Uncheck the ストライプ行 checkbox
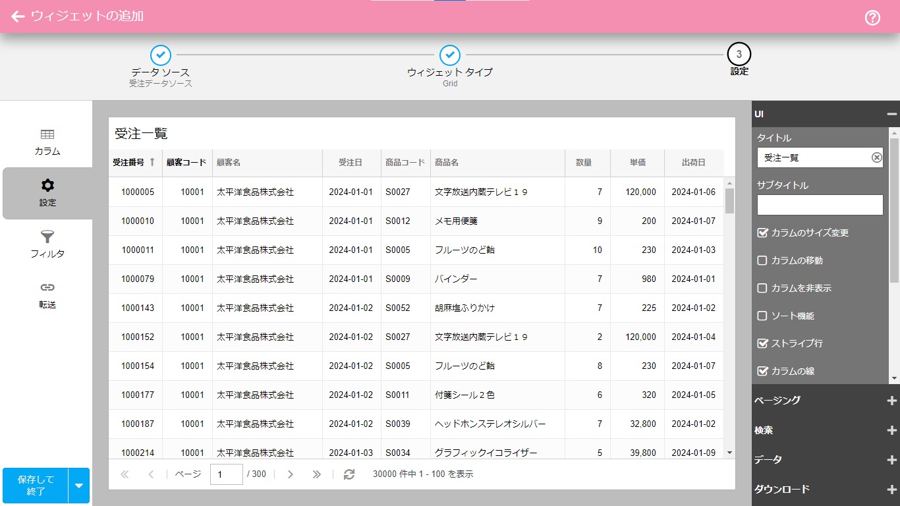 [762, 343]
